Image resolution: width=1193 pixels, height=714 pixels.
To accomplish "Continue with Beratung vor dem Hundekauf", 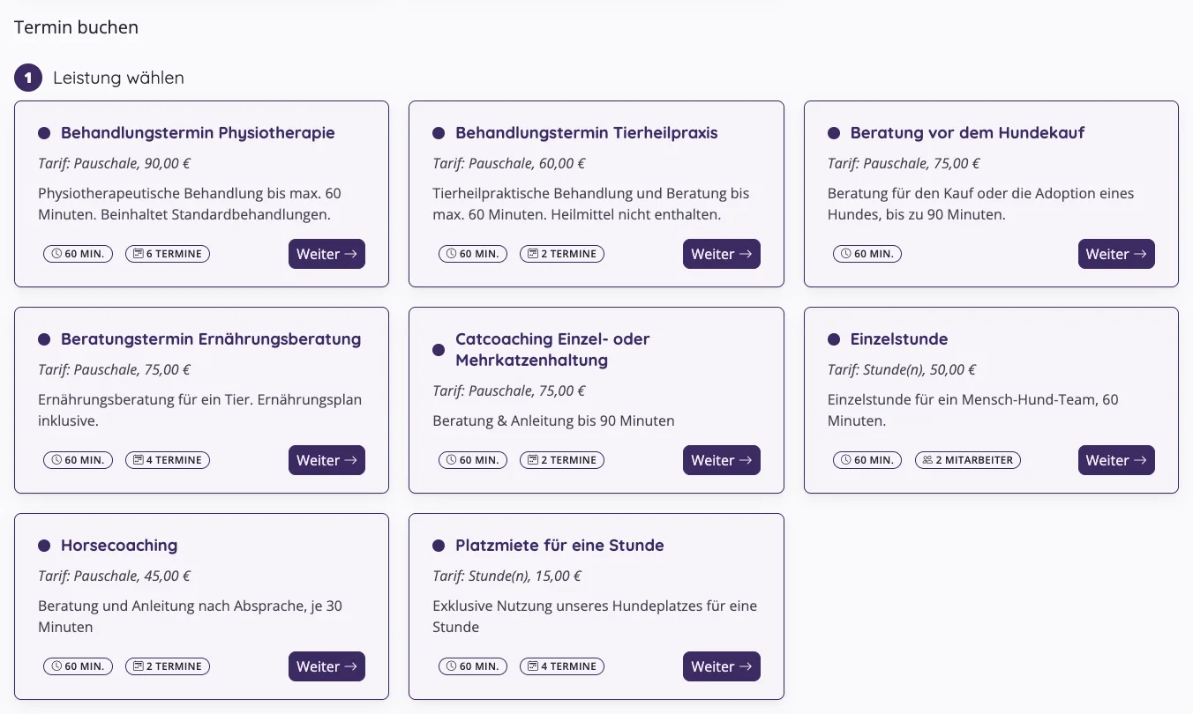I will 1116,254.
